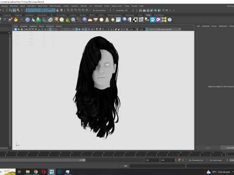Screen dimensions: 234x175
Task: Click the pause rendering icon in status line
Action: pyautogui.click(x=167, y=10)
